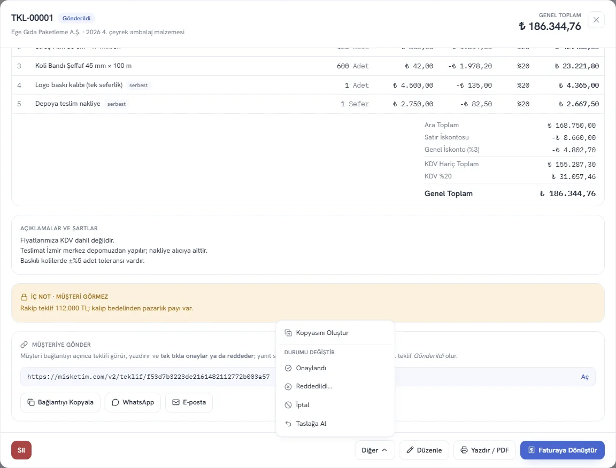The image size is (616, 468).
Task: Select Depoya teslim nakliye row description
Action: 67,104
